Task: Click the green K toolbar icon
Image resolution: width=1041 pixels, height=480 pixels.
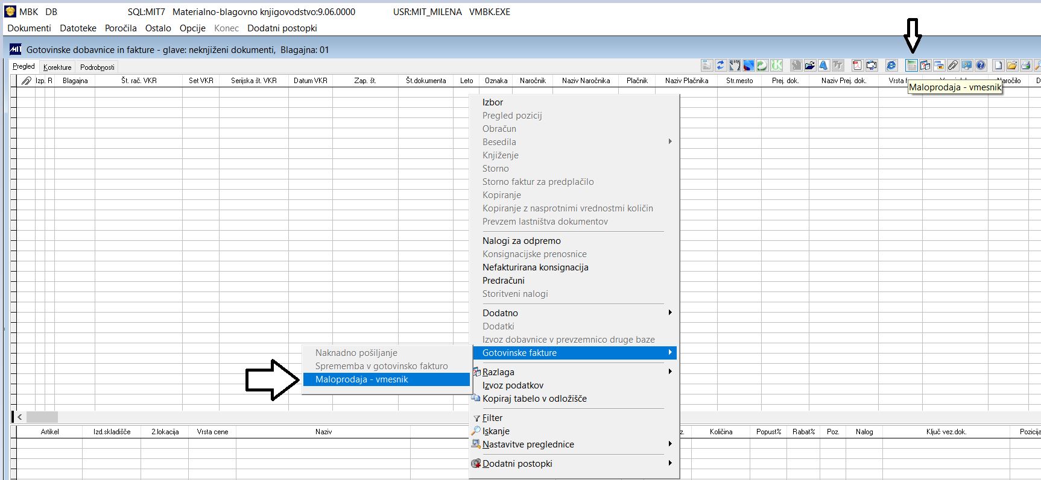Action: pos(776,65)
